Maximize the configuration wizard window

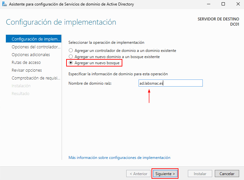[x=223, y=4]
